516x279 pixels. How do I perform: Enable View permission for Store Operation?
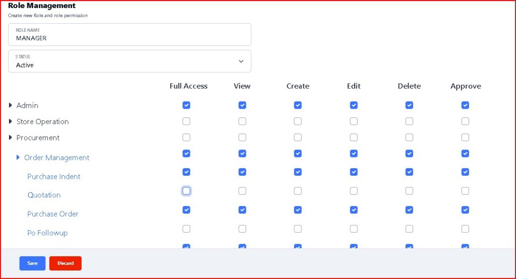coord(242,121)
